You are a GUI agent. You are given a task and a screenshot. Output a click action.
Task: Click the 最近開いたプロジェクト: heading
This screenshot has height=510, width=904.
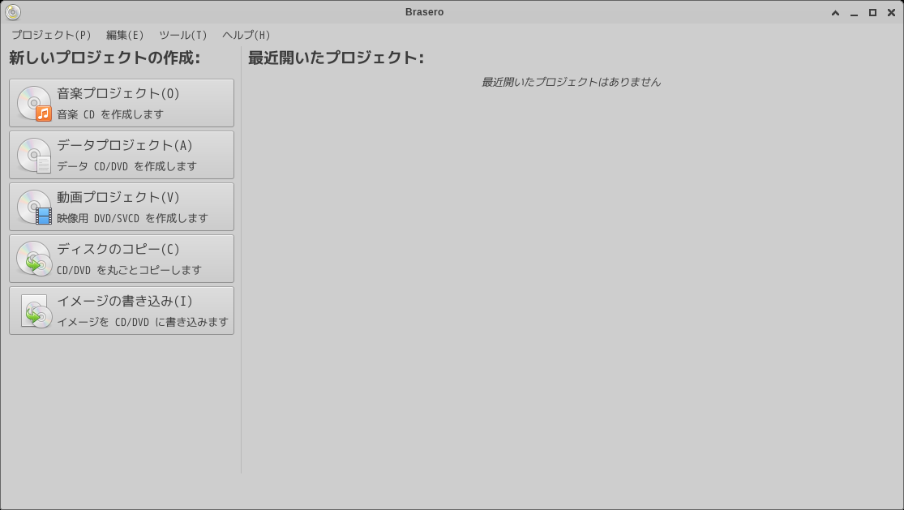[x=336, y=58]
